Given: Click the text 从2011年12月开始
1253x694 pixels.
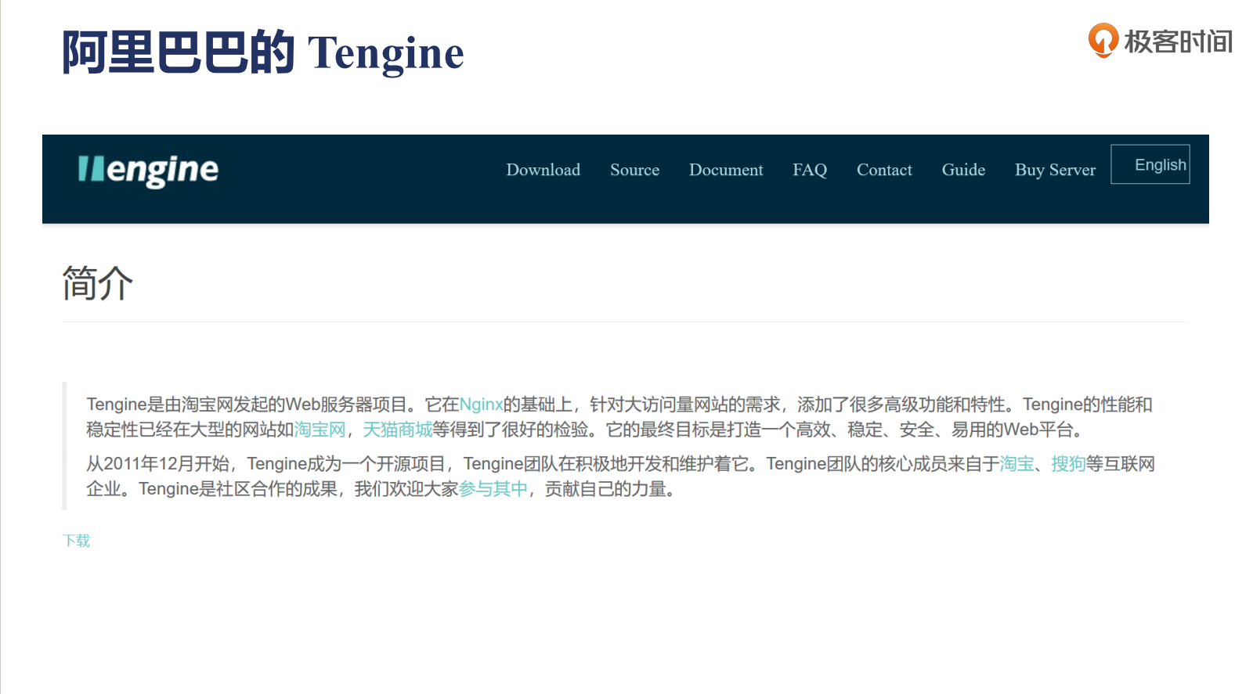Looking at the screenshot, I should (157, 464).
